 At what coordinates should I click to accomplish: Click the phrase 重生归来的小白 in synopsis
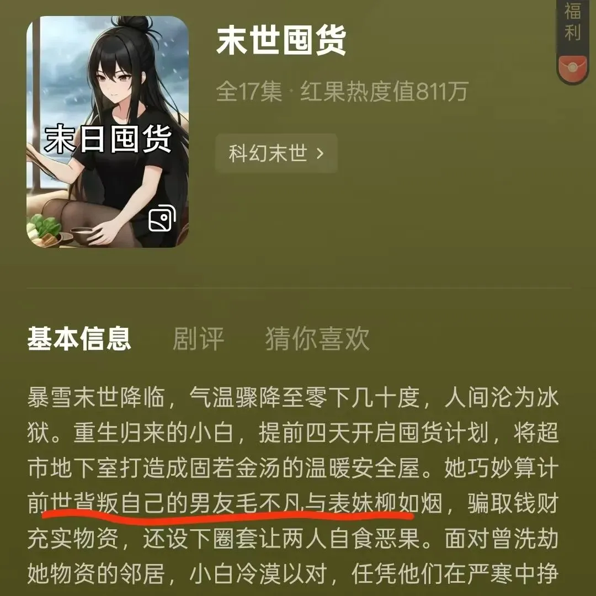(153, 433)
